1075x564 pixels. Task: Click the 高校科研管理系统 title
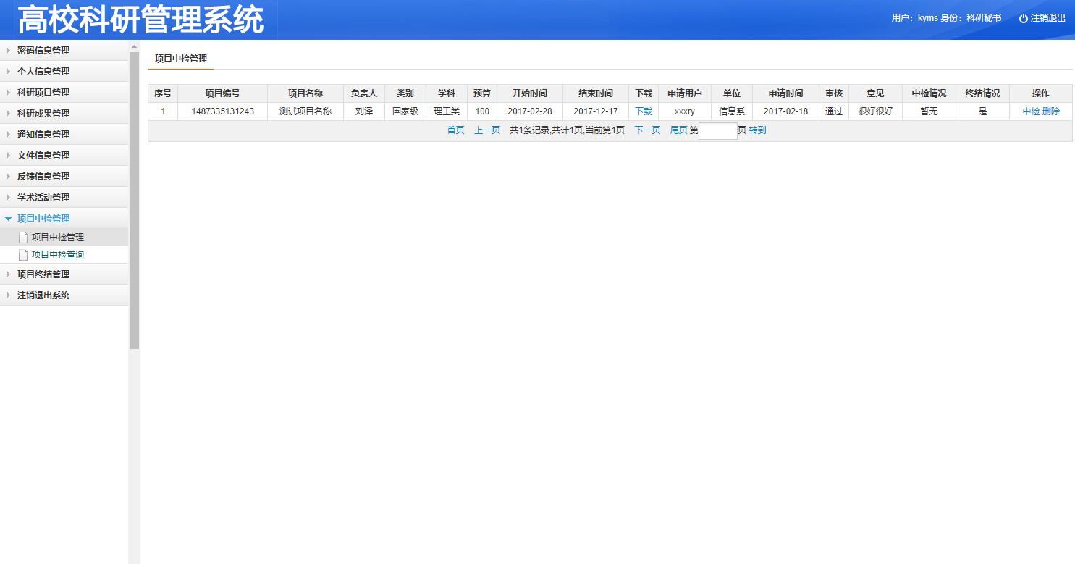tap(140, 20)
